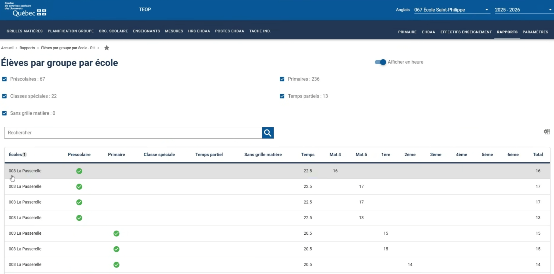Sort by the Mat 5 column header
Image resolution: width=554 pixels, height=274 pixels.
point(361,155)
